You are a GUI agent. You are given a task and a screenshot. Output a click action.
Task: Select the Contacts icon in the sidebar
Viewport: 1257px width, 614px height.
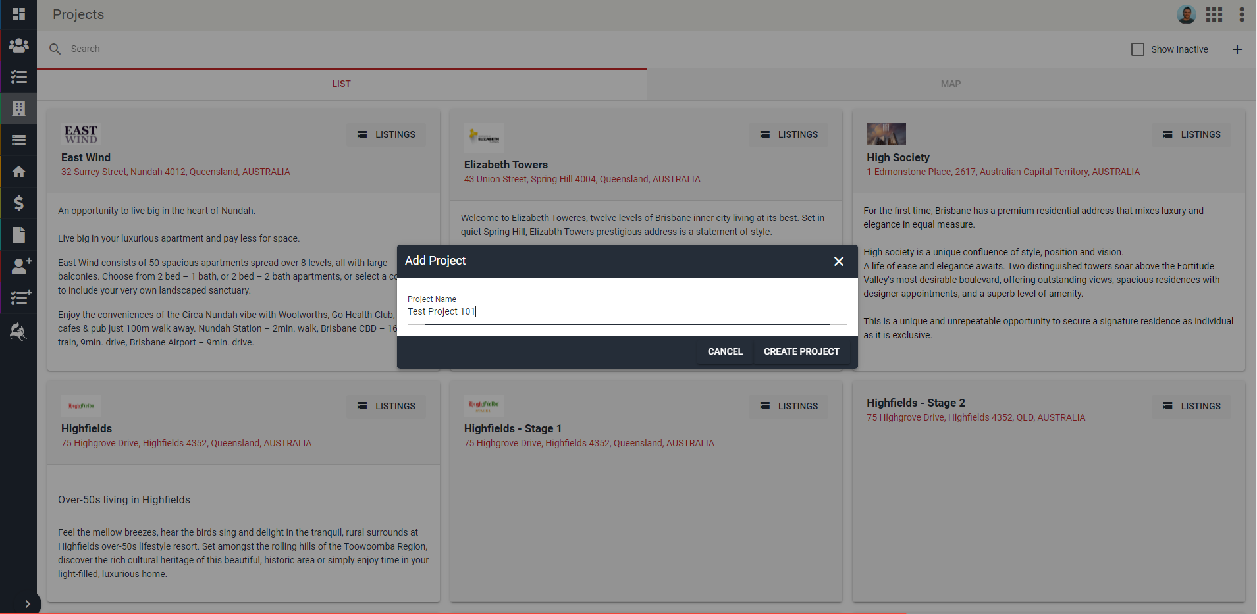tap(18, 45)
